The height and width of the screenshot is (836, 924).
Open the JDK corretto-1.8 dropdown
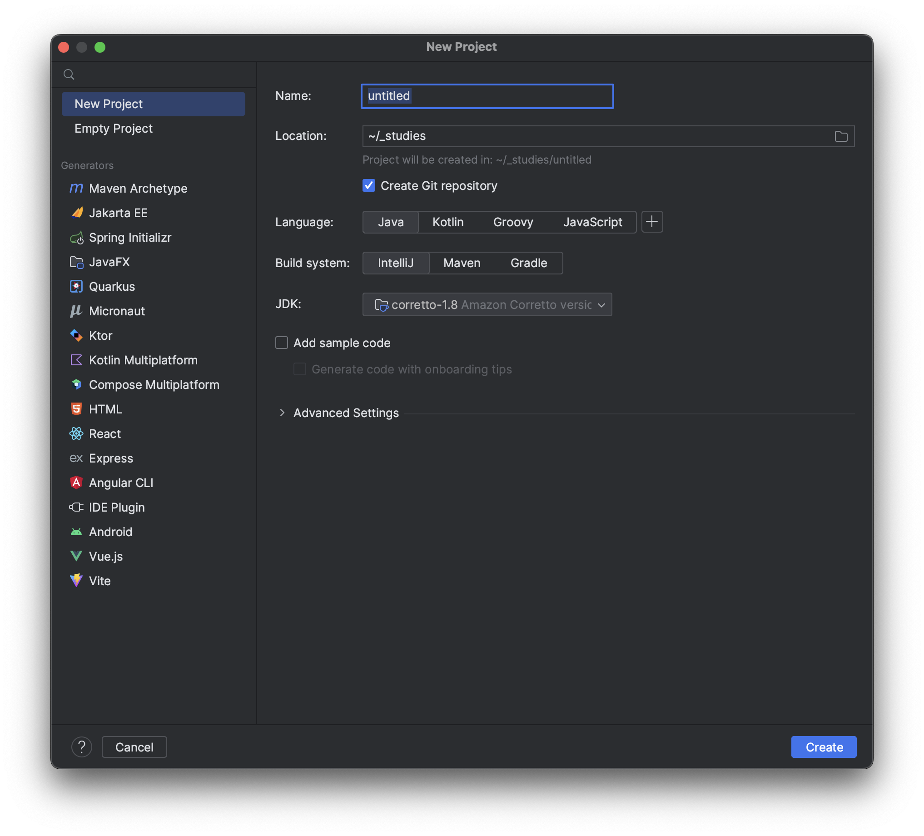(487, 305)
